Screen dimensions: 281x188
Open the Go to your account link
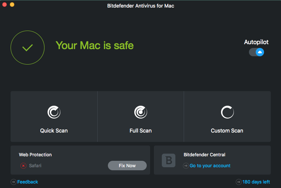210,166
